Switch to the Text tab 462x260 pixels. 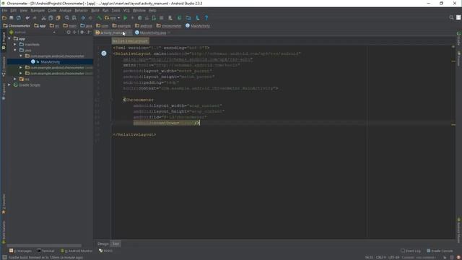(115, 244)
